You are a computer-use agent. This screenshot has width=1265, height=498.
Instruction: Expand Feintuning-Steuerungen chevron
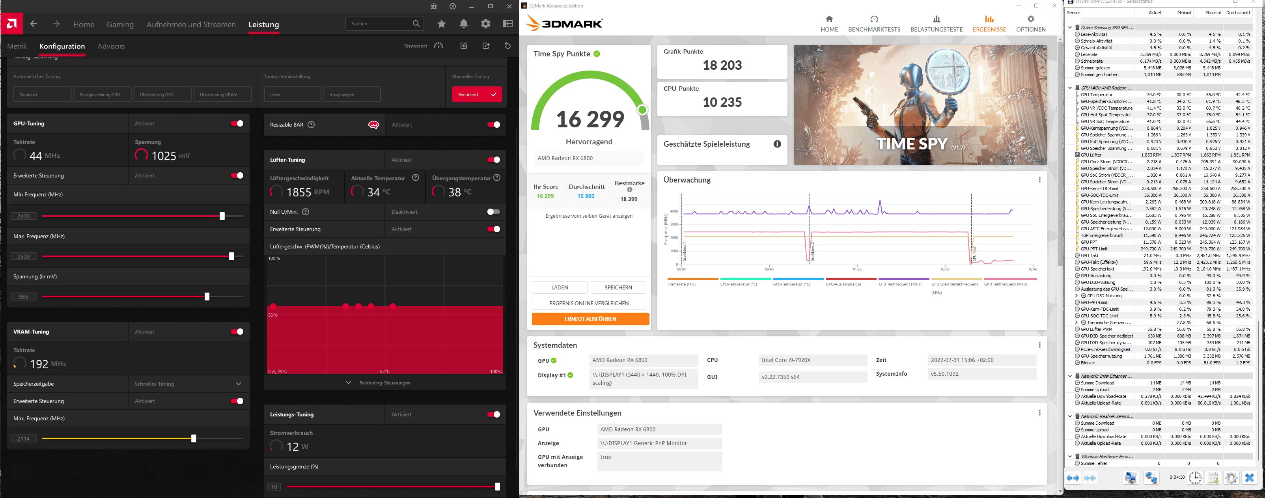tap(349, 382)
